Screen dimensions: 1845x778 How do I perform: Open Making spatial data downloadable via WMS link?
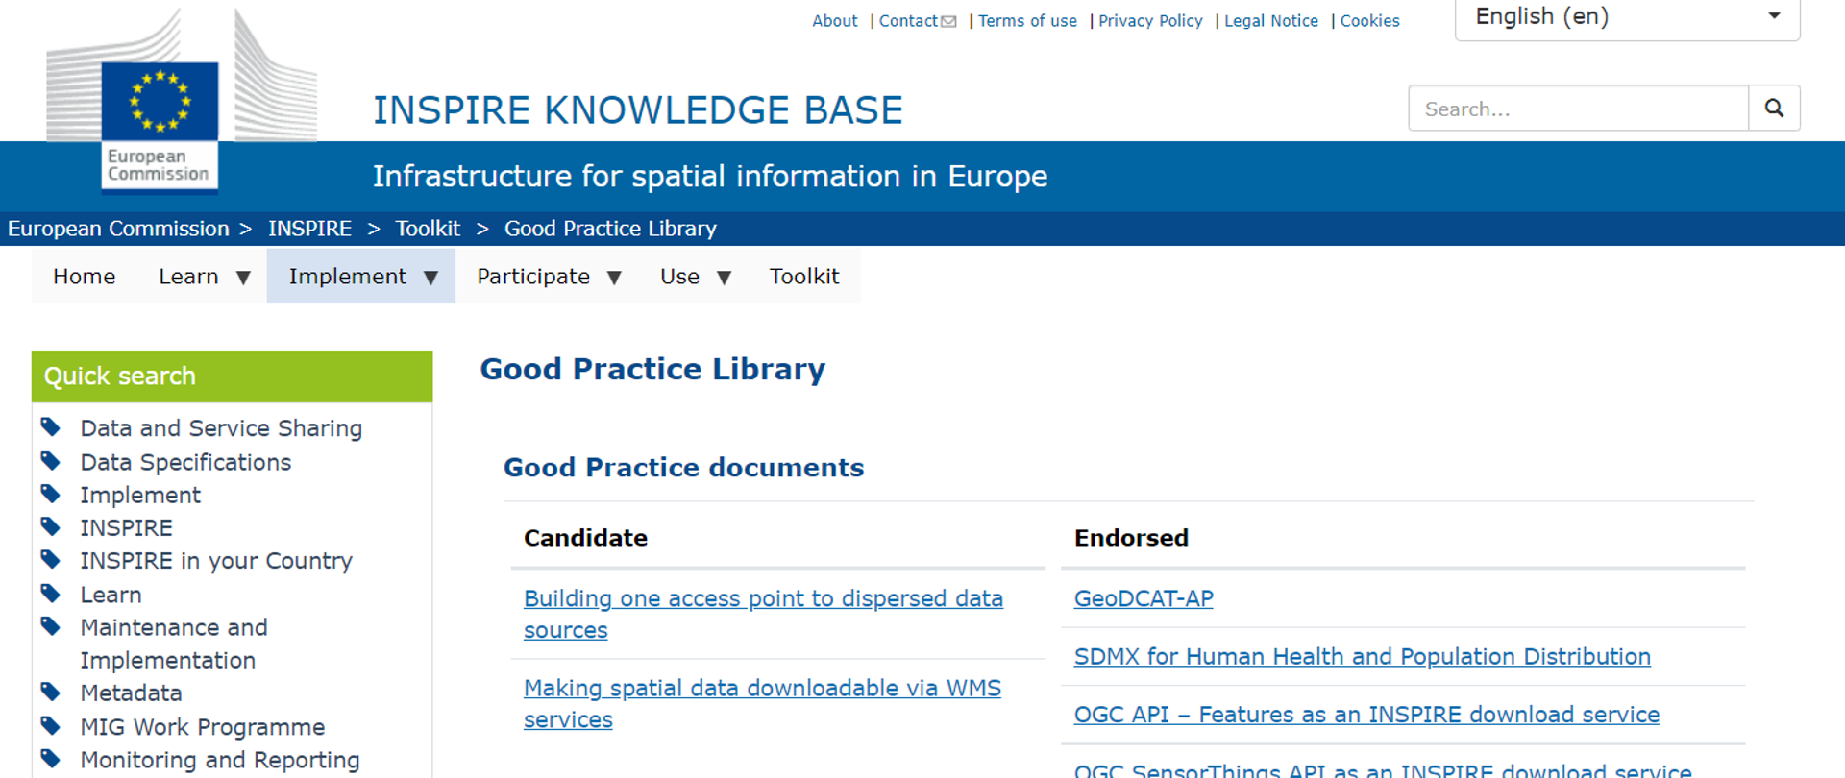[x=762, y=703]
